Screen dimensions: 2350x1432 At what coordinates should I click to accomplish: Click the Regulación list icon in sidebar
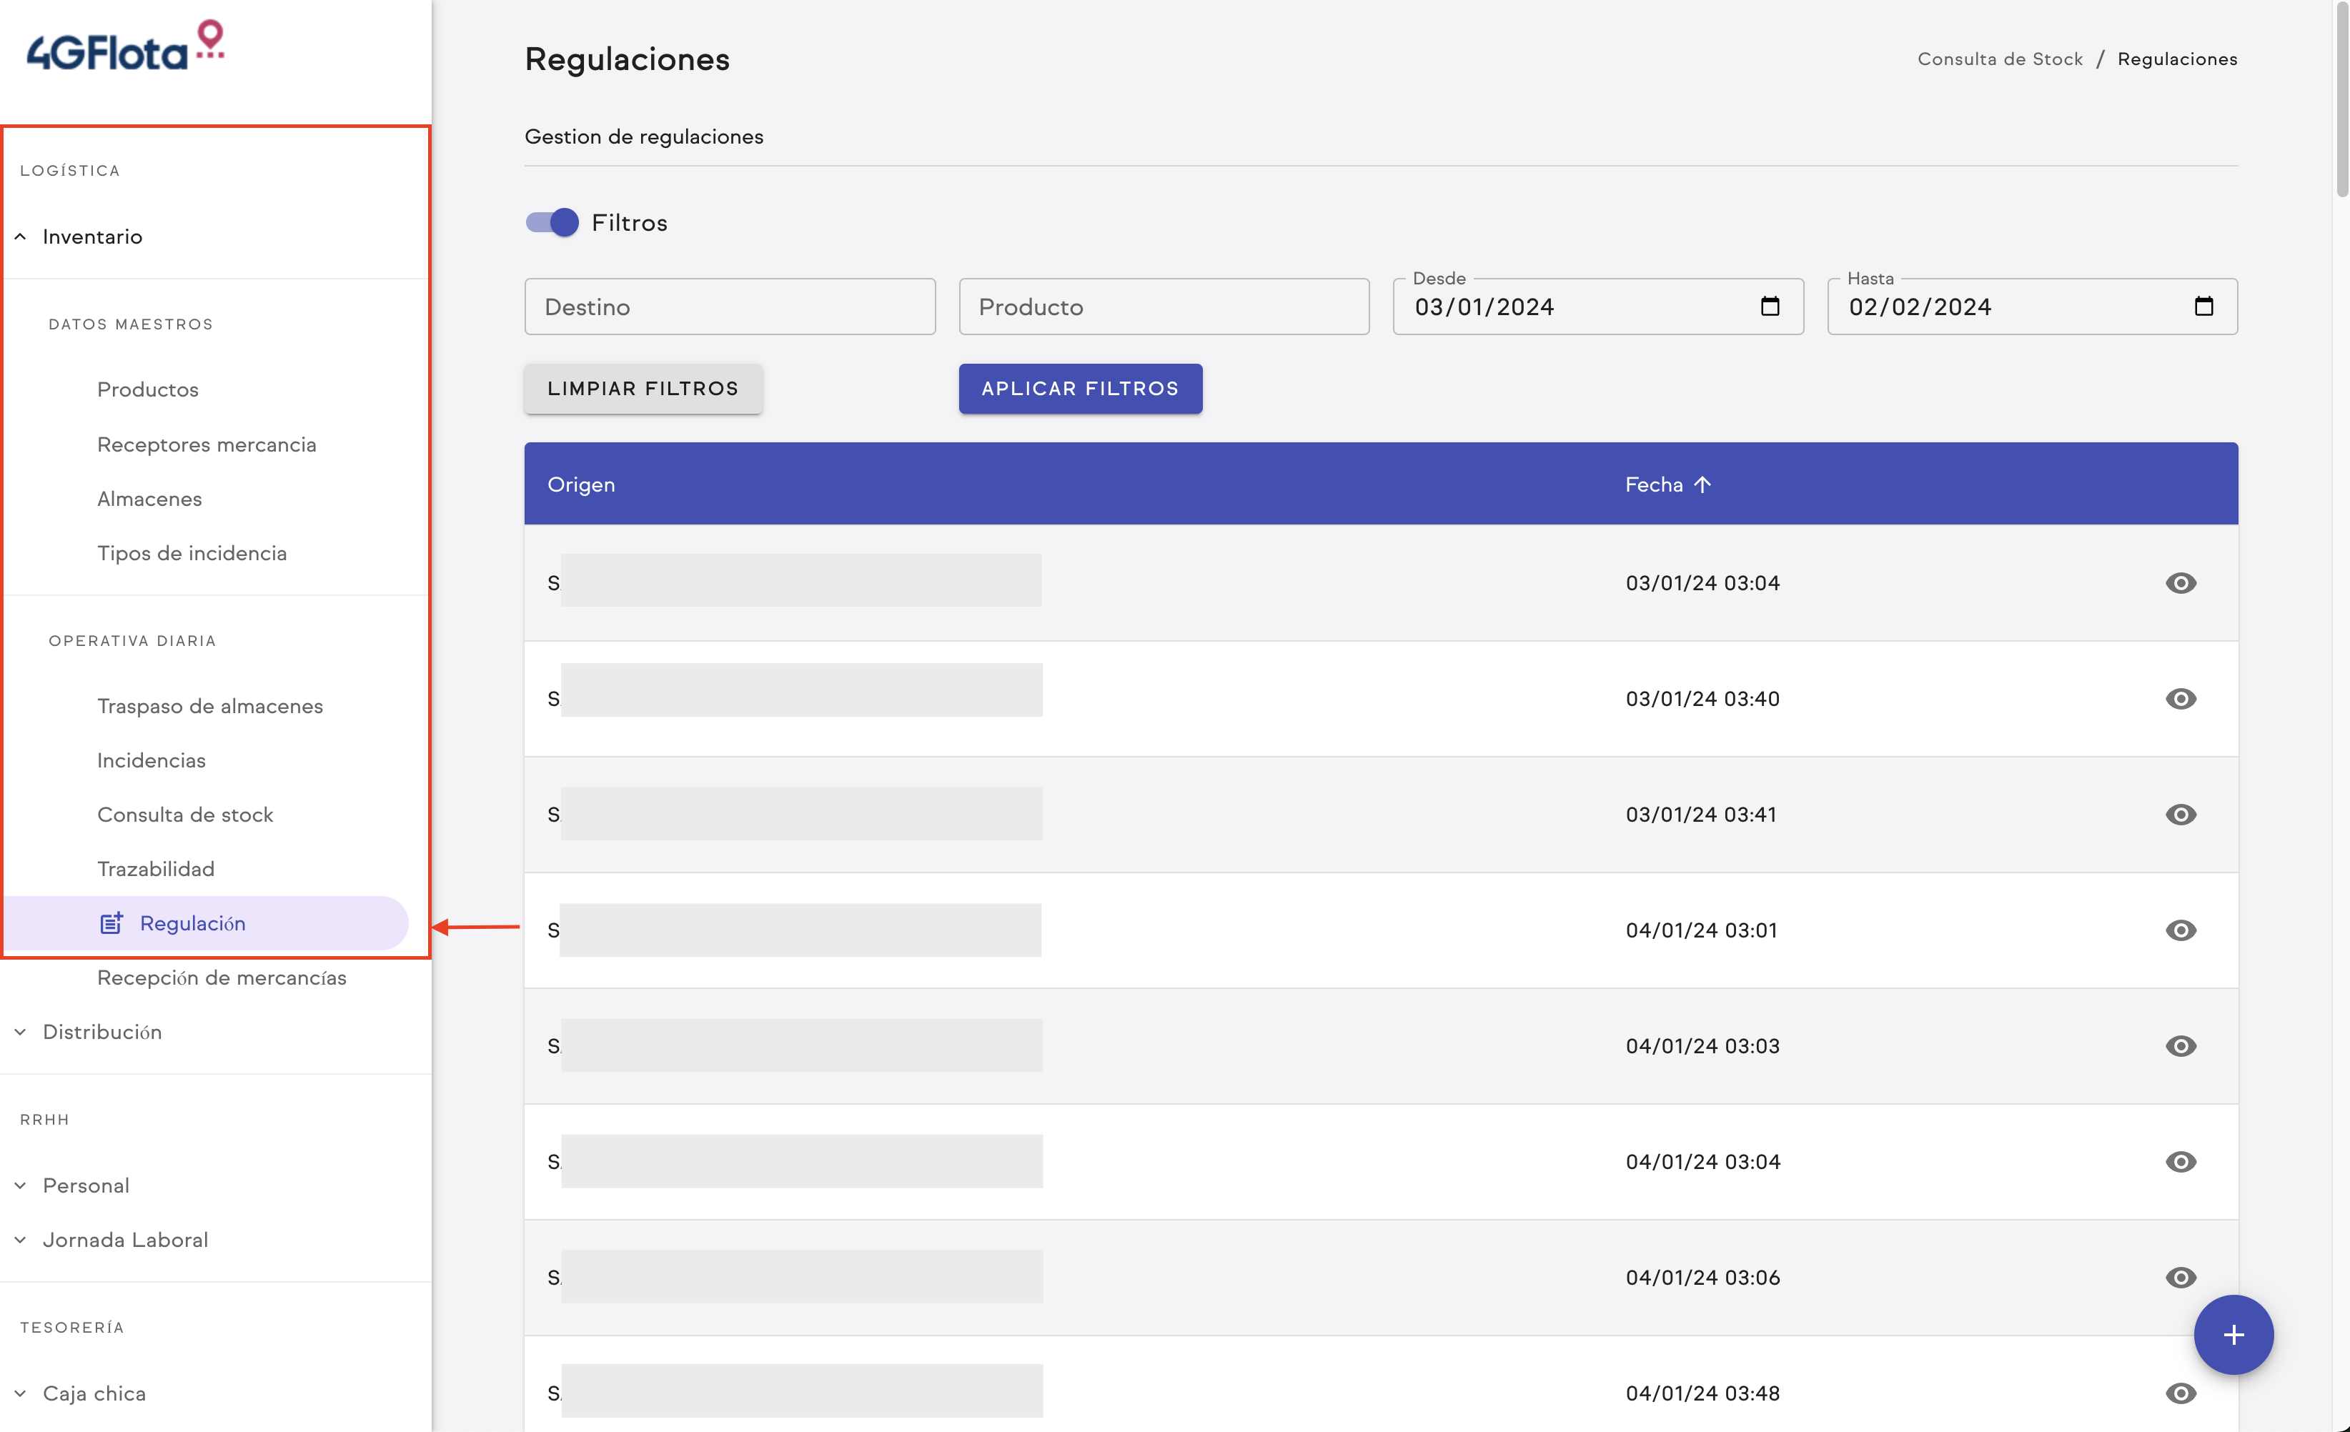coord(112,922)
